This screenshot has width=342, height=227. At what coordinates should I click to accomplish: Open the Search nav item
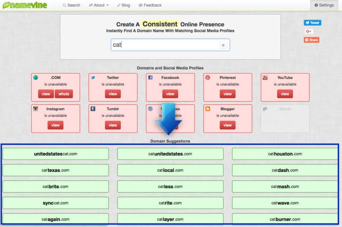pos(71,5)
